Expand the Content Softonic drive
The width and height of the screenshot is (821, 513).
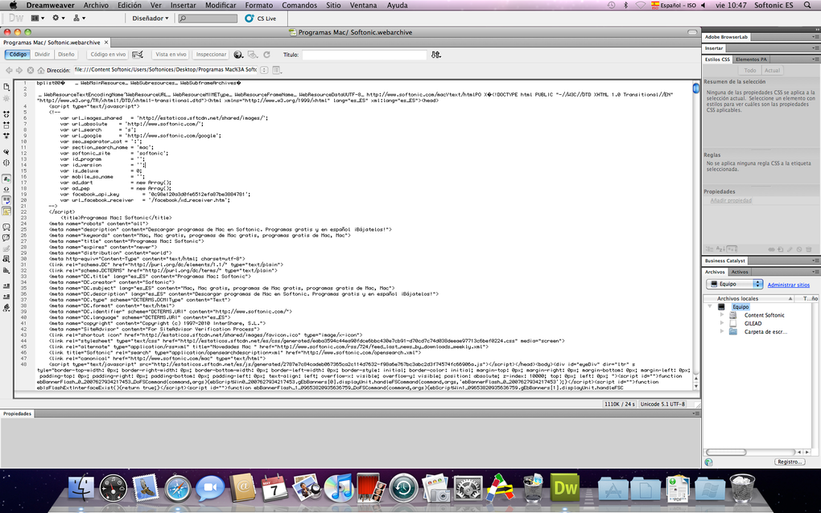(721, 315)
